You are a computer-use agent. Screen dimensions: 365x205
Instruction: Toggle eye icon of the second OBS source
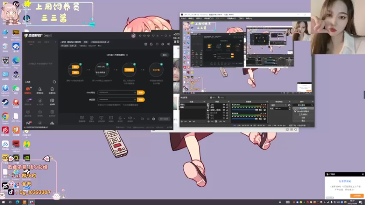[x=224, y=108]
